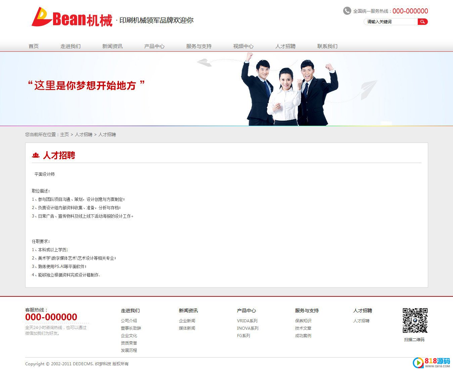Click the phone hotline icon
The width and height of the screenshot is (453, 370).
coord(347,11)
